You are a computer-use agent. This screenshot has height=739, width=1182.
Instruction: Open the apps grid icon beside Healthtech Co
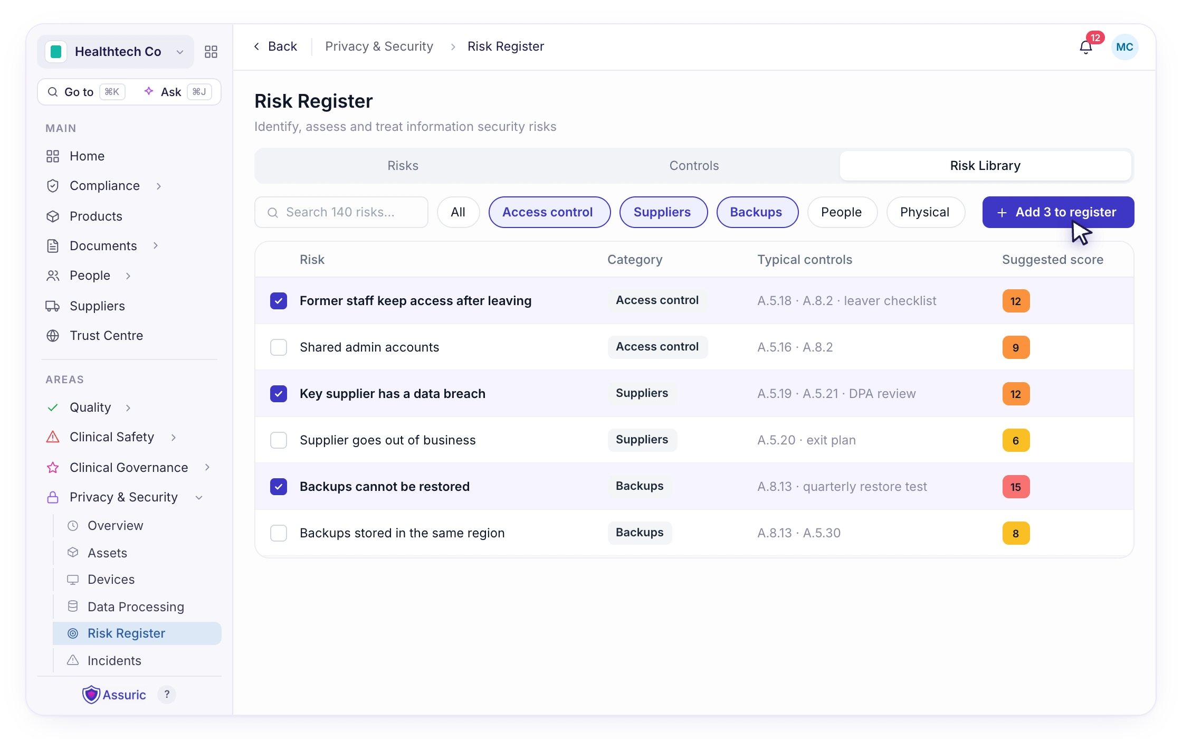pyautogui.click(x=211, y=52)
